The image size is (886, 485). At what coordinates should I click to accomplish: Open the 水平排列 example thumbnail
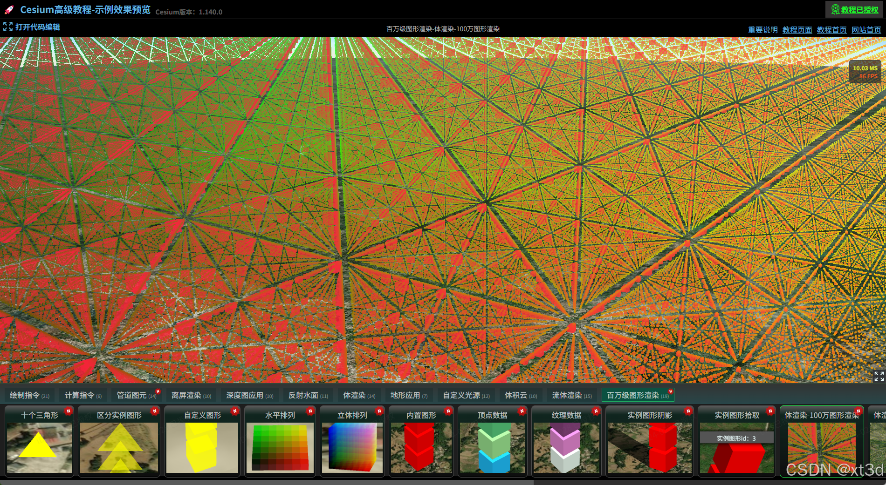[280, 441]
